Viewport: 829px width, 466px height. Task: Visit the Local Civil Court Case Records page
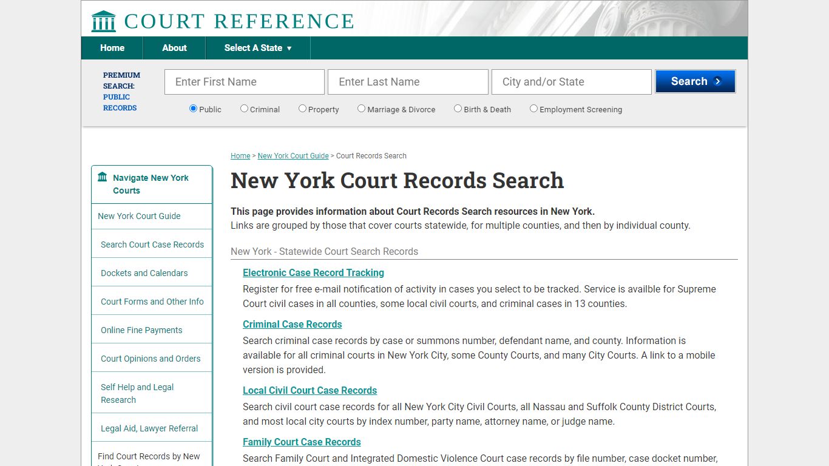[x=310, y=390]
